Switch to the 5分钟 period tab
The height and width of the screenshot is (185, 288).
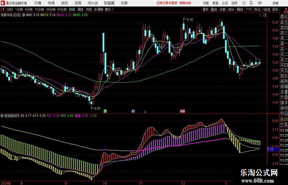(29, 9)
